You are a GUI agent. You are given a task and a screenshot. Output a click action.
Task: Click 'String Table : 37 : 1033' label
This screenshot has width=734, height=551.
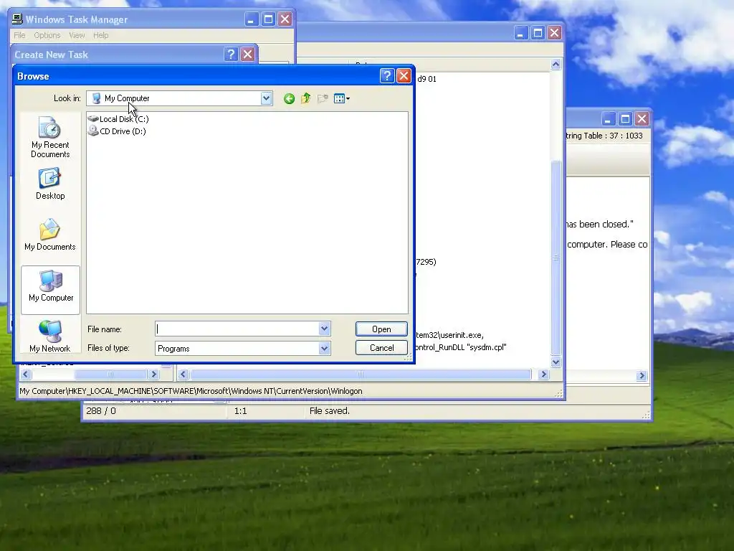pyautogui.click(x=604, y=136)
